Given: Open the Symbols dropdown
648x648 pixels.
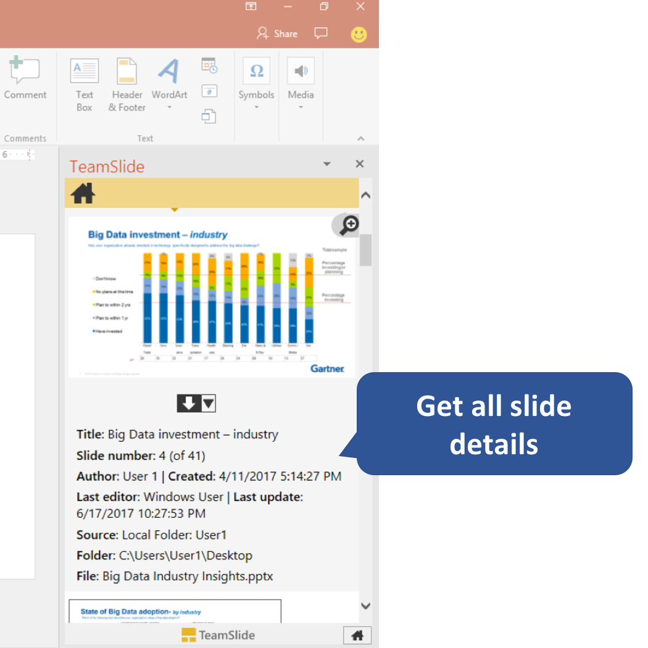Looking at the screenshot, I should tap(256, 84).
